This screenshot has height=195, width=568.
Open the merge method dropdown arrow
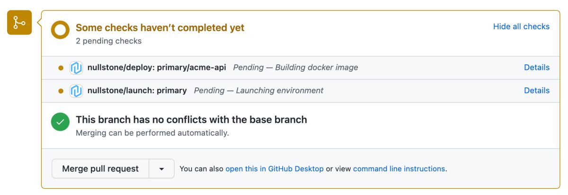[x=161, y=169]
